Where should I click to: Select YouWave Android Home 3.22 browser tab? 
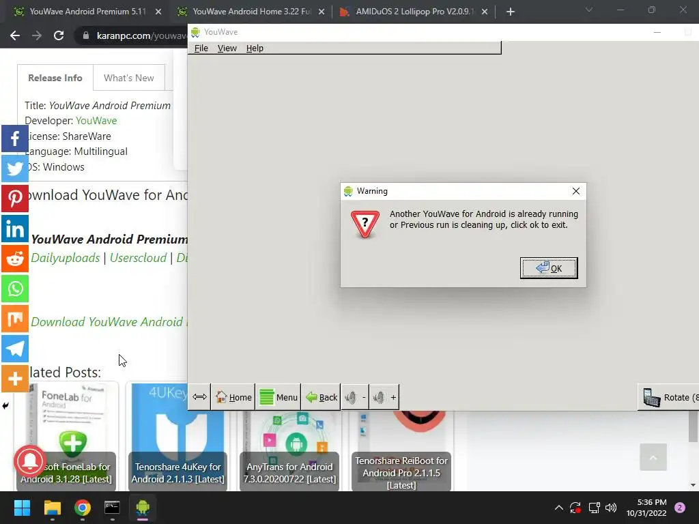pos(251,12)
